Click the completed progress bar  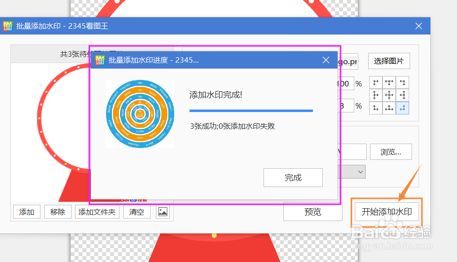(x=251, y=111)
